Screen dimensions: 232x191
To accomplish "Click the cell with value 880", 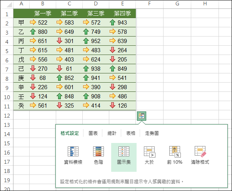I will point(43,32).
